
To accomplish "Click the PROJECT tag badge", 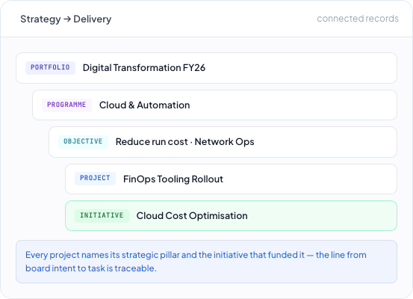I will [95, 179].
